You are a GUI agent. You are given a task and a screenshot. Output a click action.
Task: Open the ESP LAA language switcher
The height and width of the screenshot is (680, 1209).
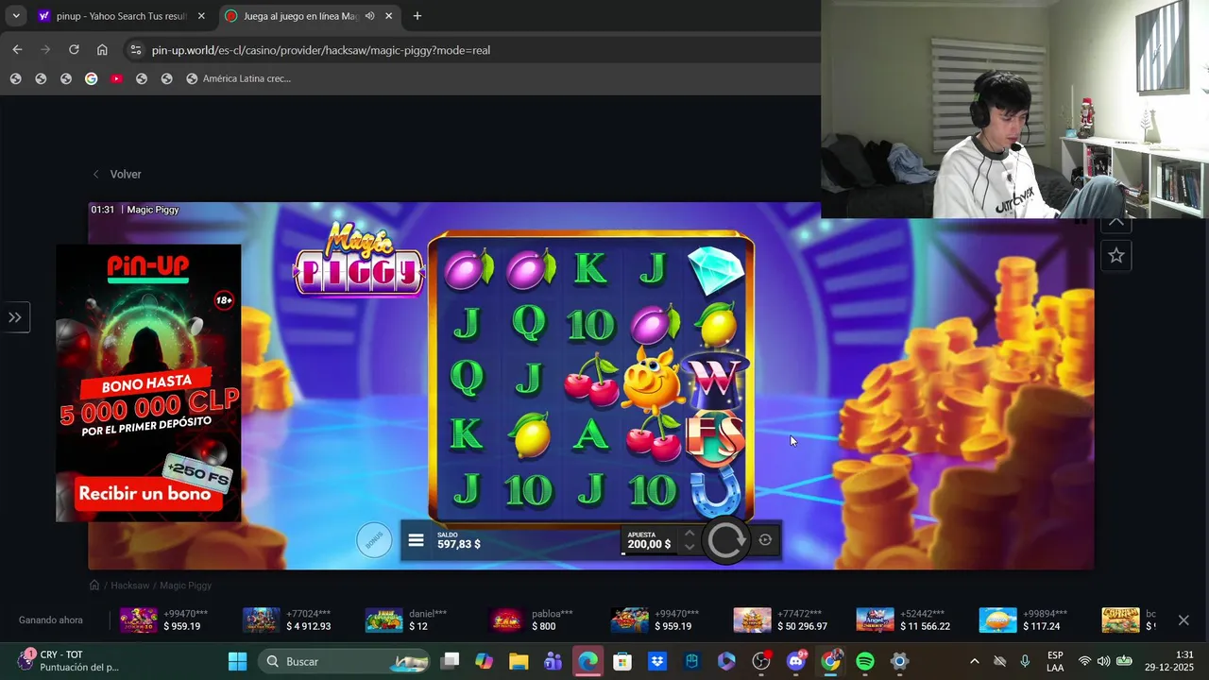(x=1055, y=661)
